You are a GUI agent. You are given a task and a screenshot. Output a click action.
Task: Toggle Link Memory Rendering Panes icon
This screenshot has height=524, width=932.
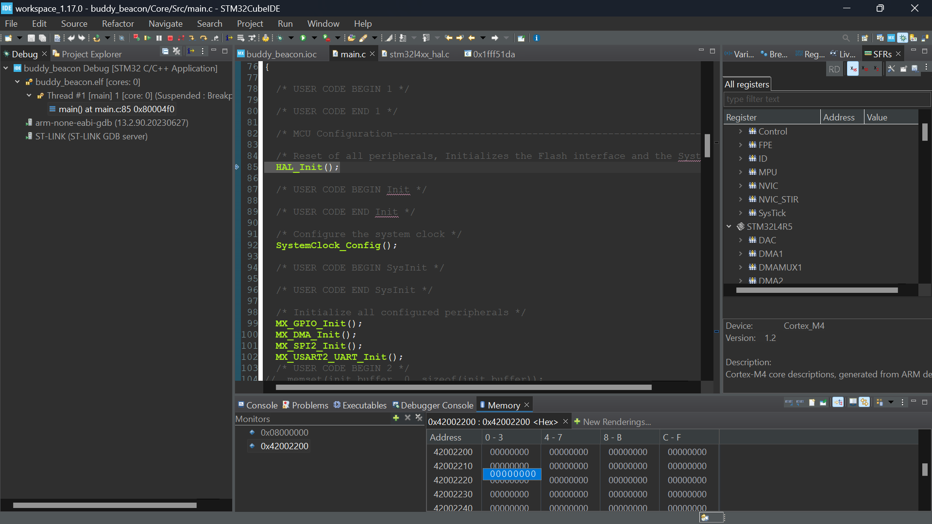tap(864, 402)
